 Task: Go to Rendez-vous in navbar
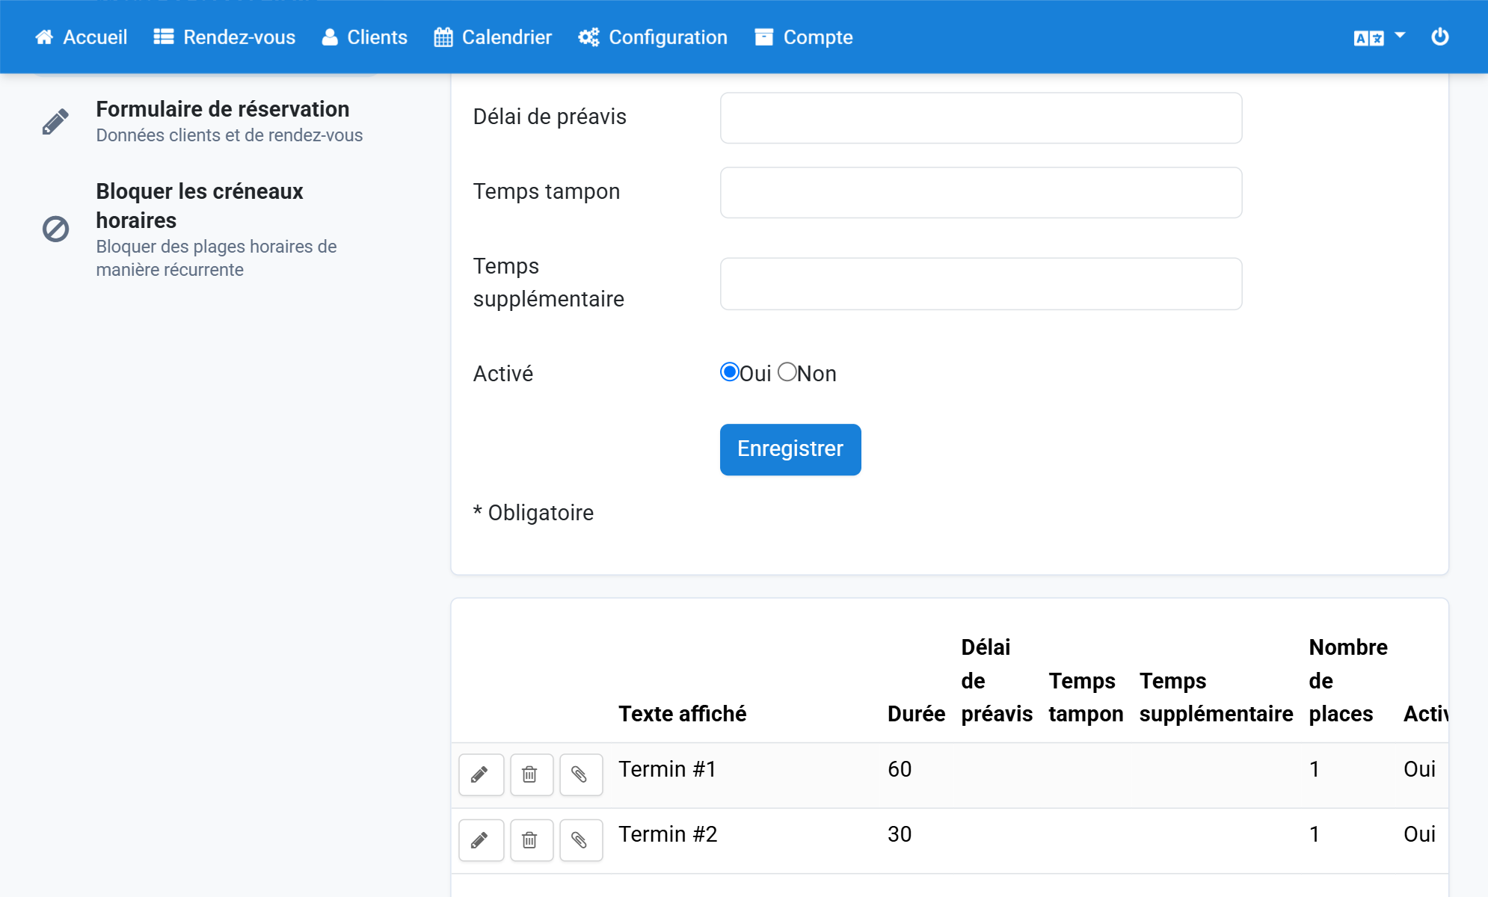click(224, 37)
